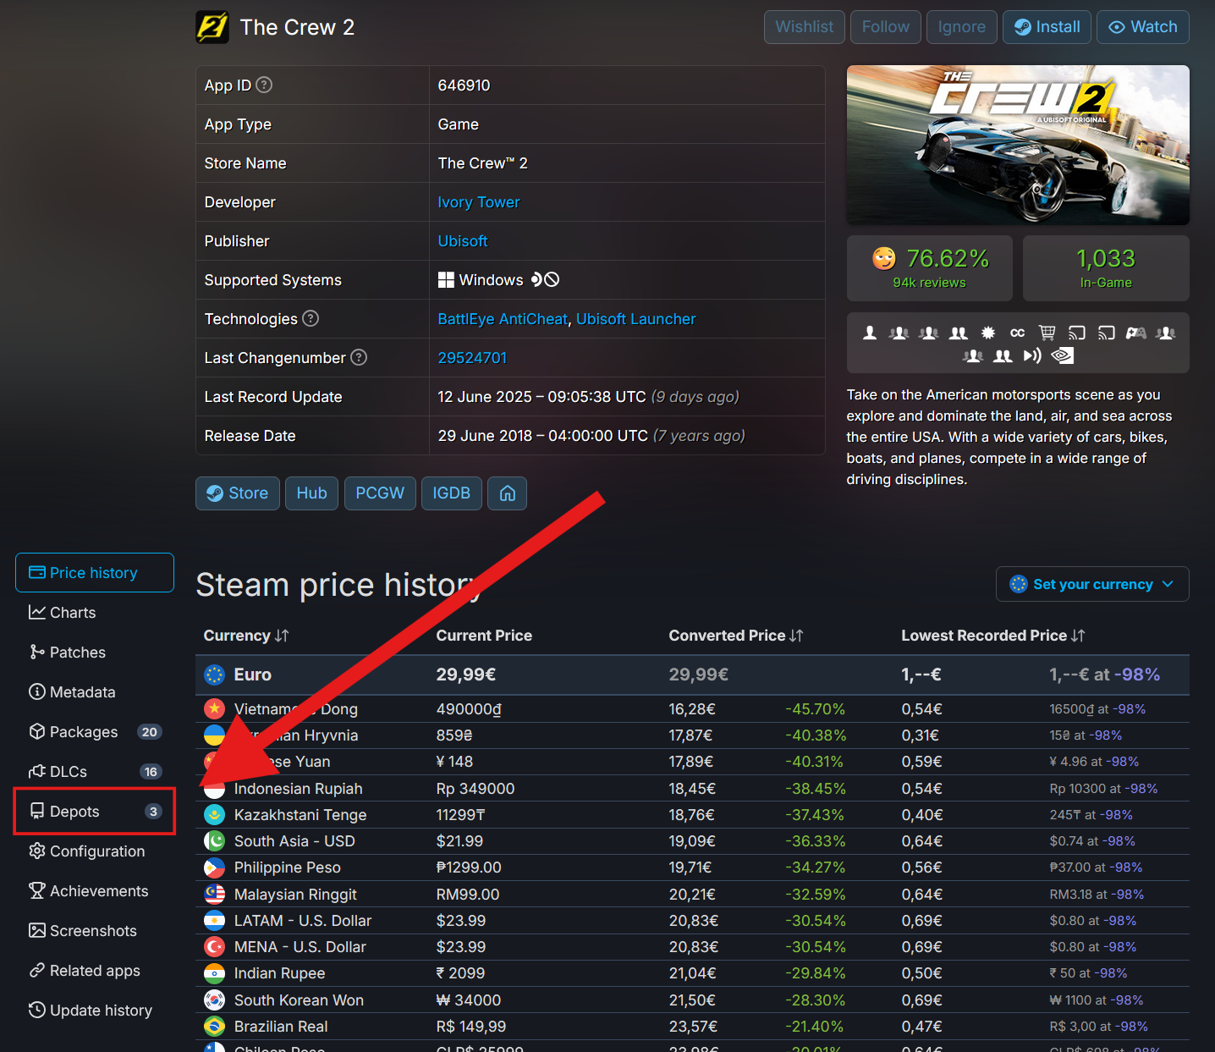Viewport: 1215px width, 1052px height.
Task: Click App ID value 646910
Action: click(x=464, y=85)
